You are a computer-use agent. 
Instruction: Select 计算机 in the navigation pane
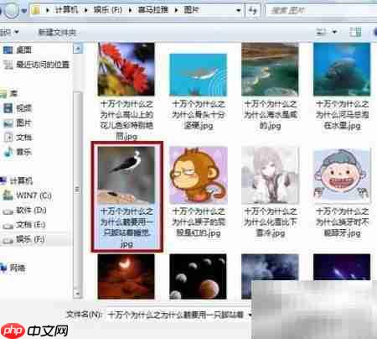tap(17, 180)
